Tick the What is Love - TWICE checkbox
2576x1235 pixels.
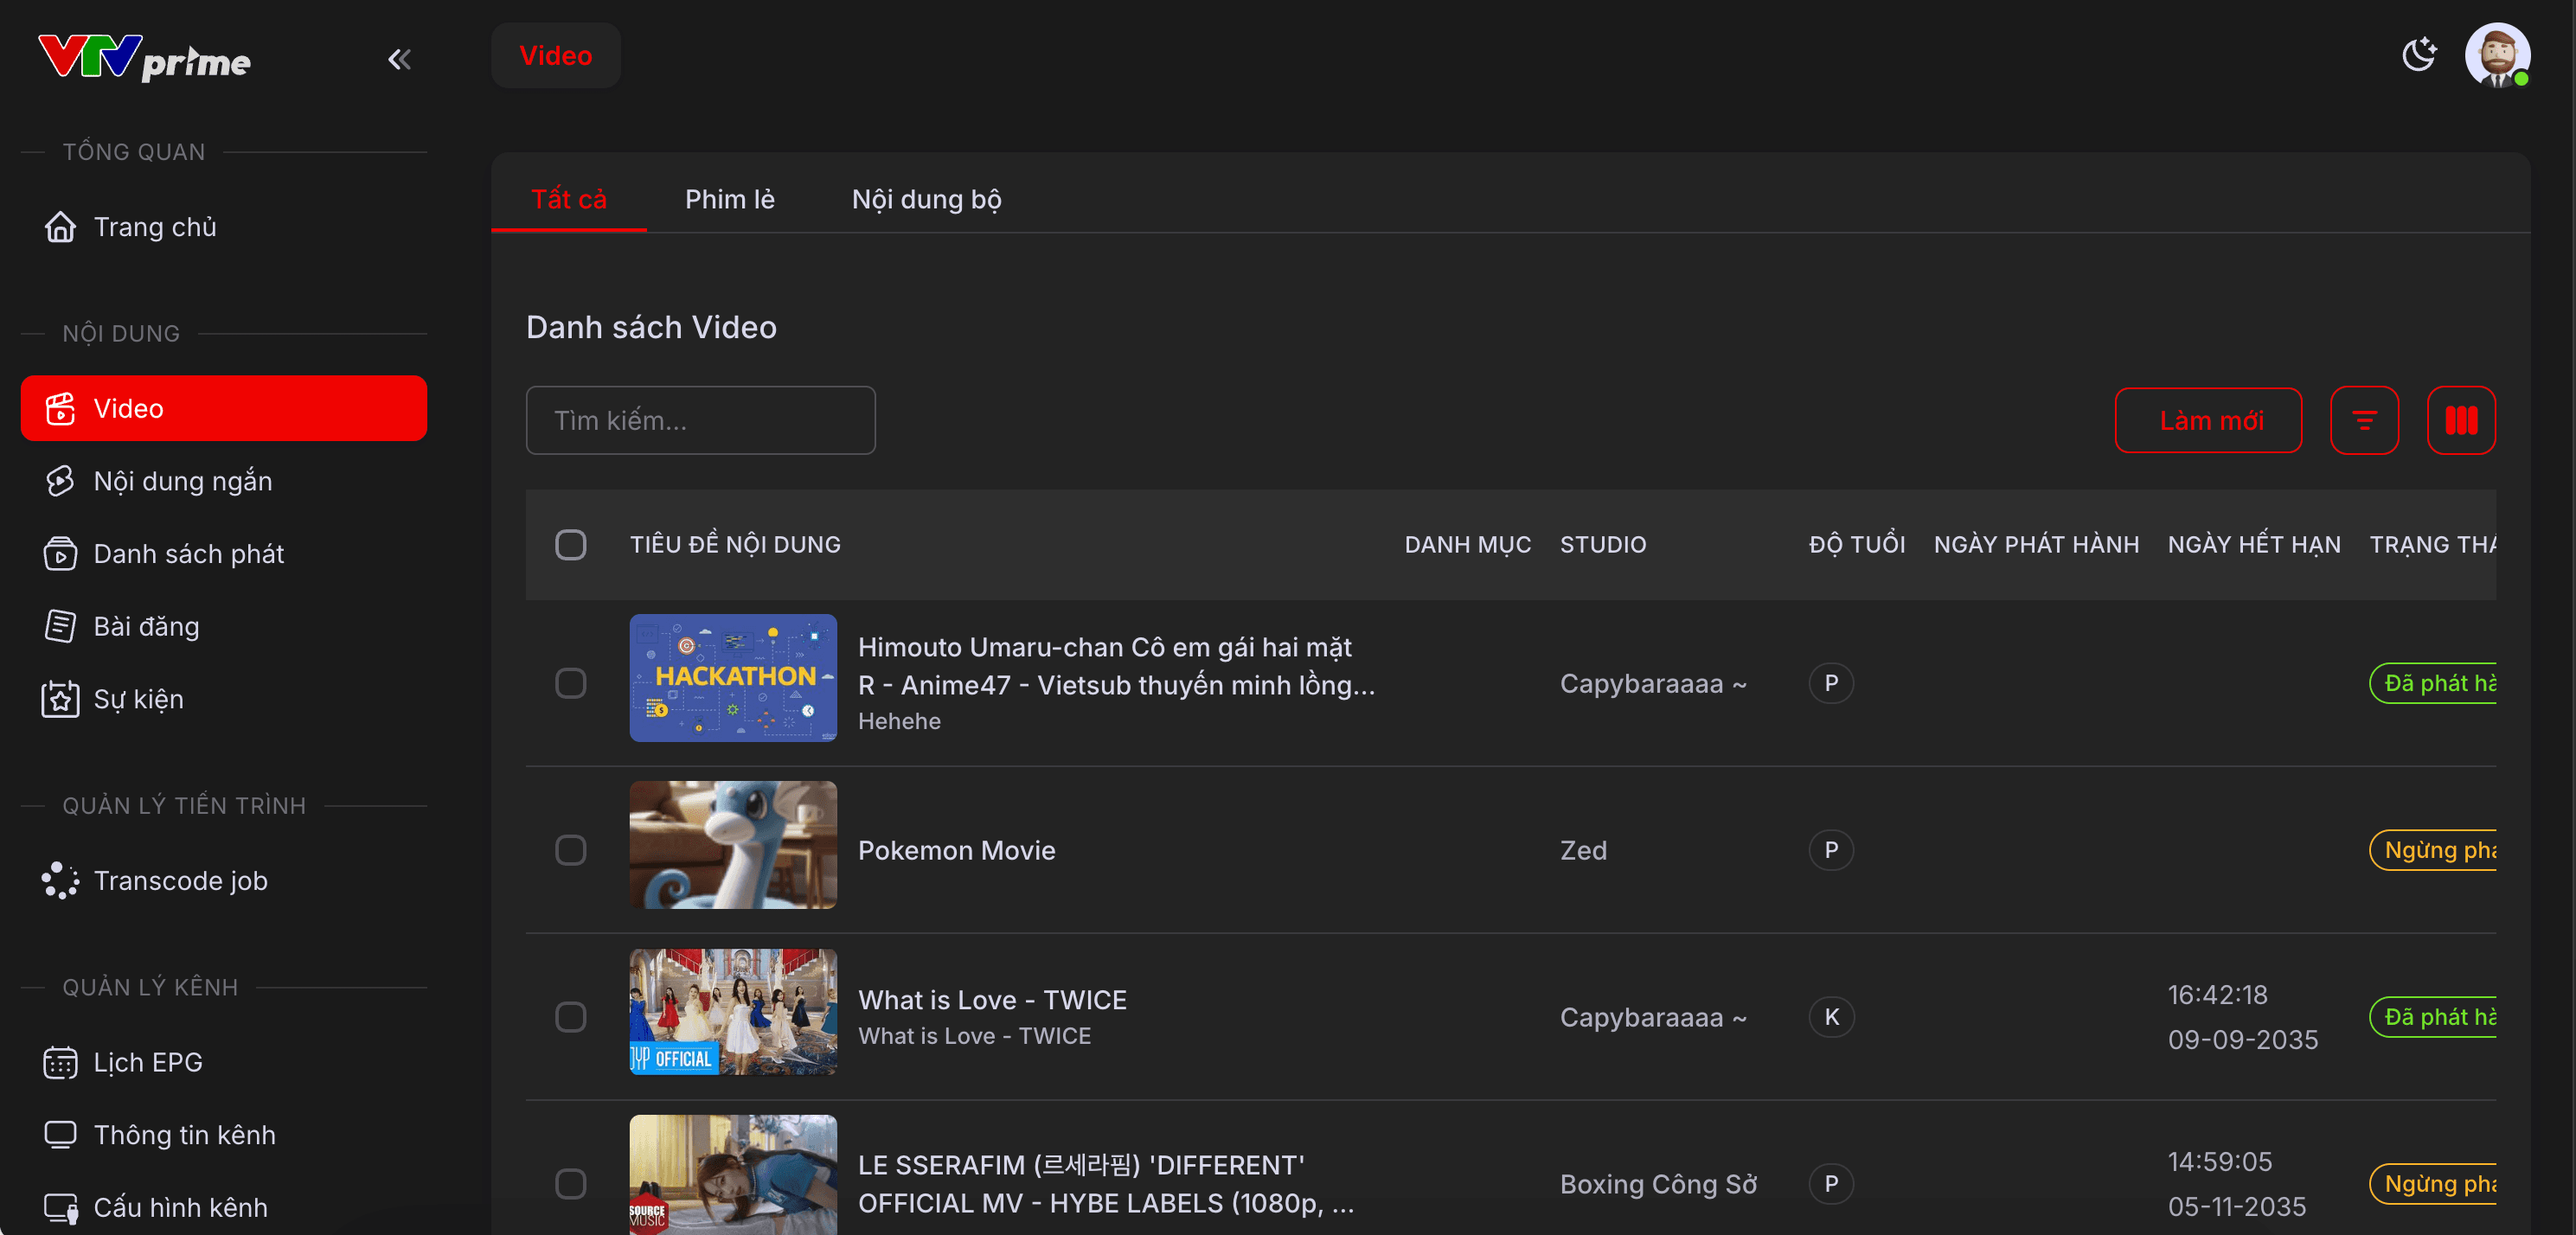tap(571, 1017)
